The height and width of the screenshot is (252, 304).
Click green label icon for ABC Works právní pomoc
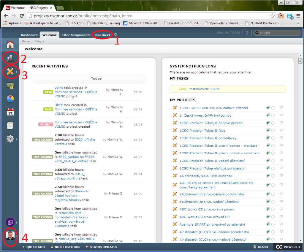pos(268,209)
